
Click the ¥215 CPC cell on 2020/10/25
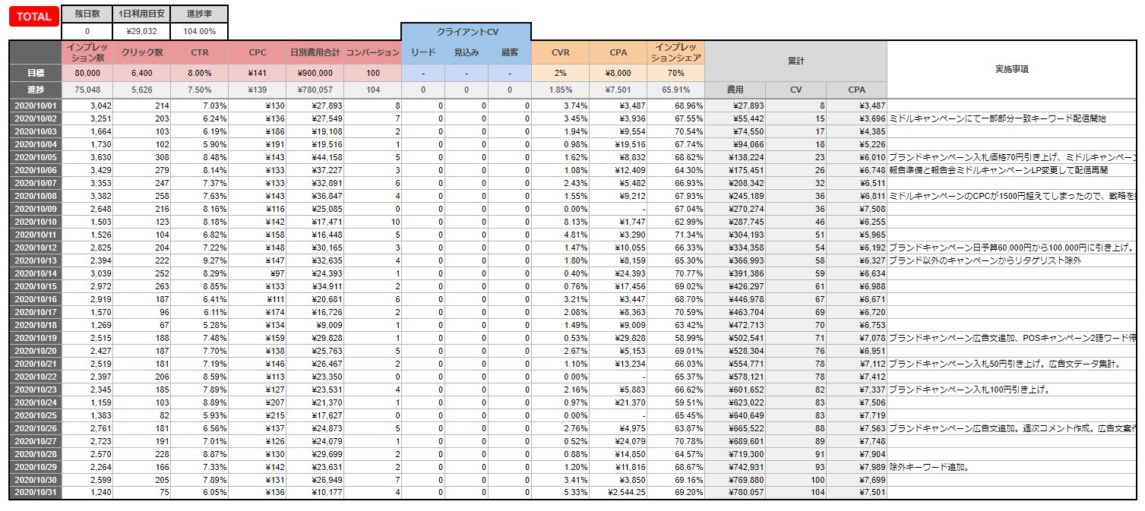click(x=258, y=415)
